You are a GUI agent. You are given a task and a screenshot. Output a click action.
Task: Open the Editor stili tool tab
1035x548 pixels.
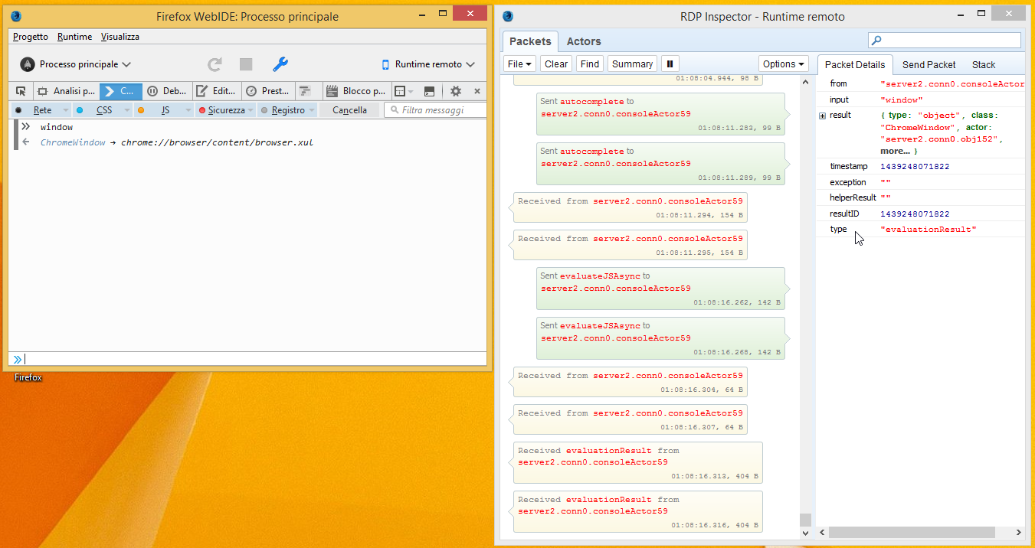pos(217,91)
